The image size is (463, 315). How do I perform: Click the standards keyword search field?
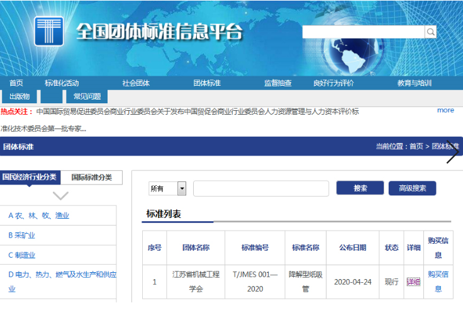click(261, 188)
